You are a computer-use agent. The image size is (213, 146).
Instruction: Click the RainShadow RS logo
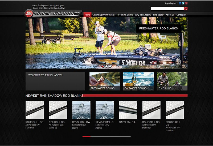(53, 14)
